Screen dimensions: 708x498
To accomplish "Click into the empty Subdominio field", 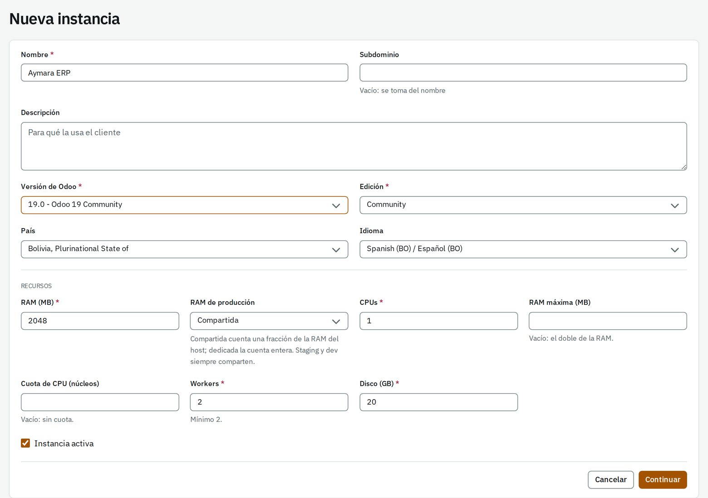I will tap(523, 73).
